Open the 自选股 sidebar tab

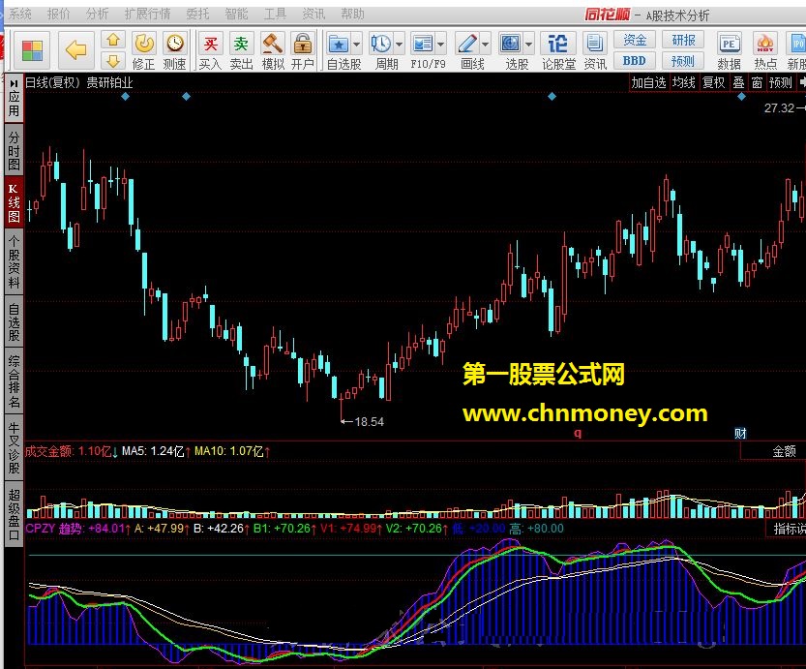point(14,322)
